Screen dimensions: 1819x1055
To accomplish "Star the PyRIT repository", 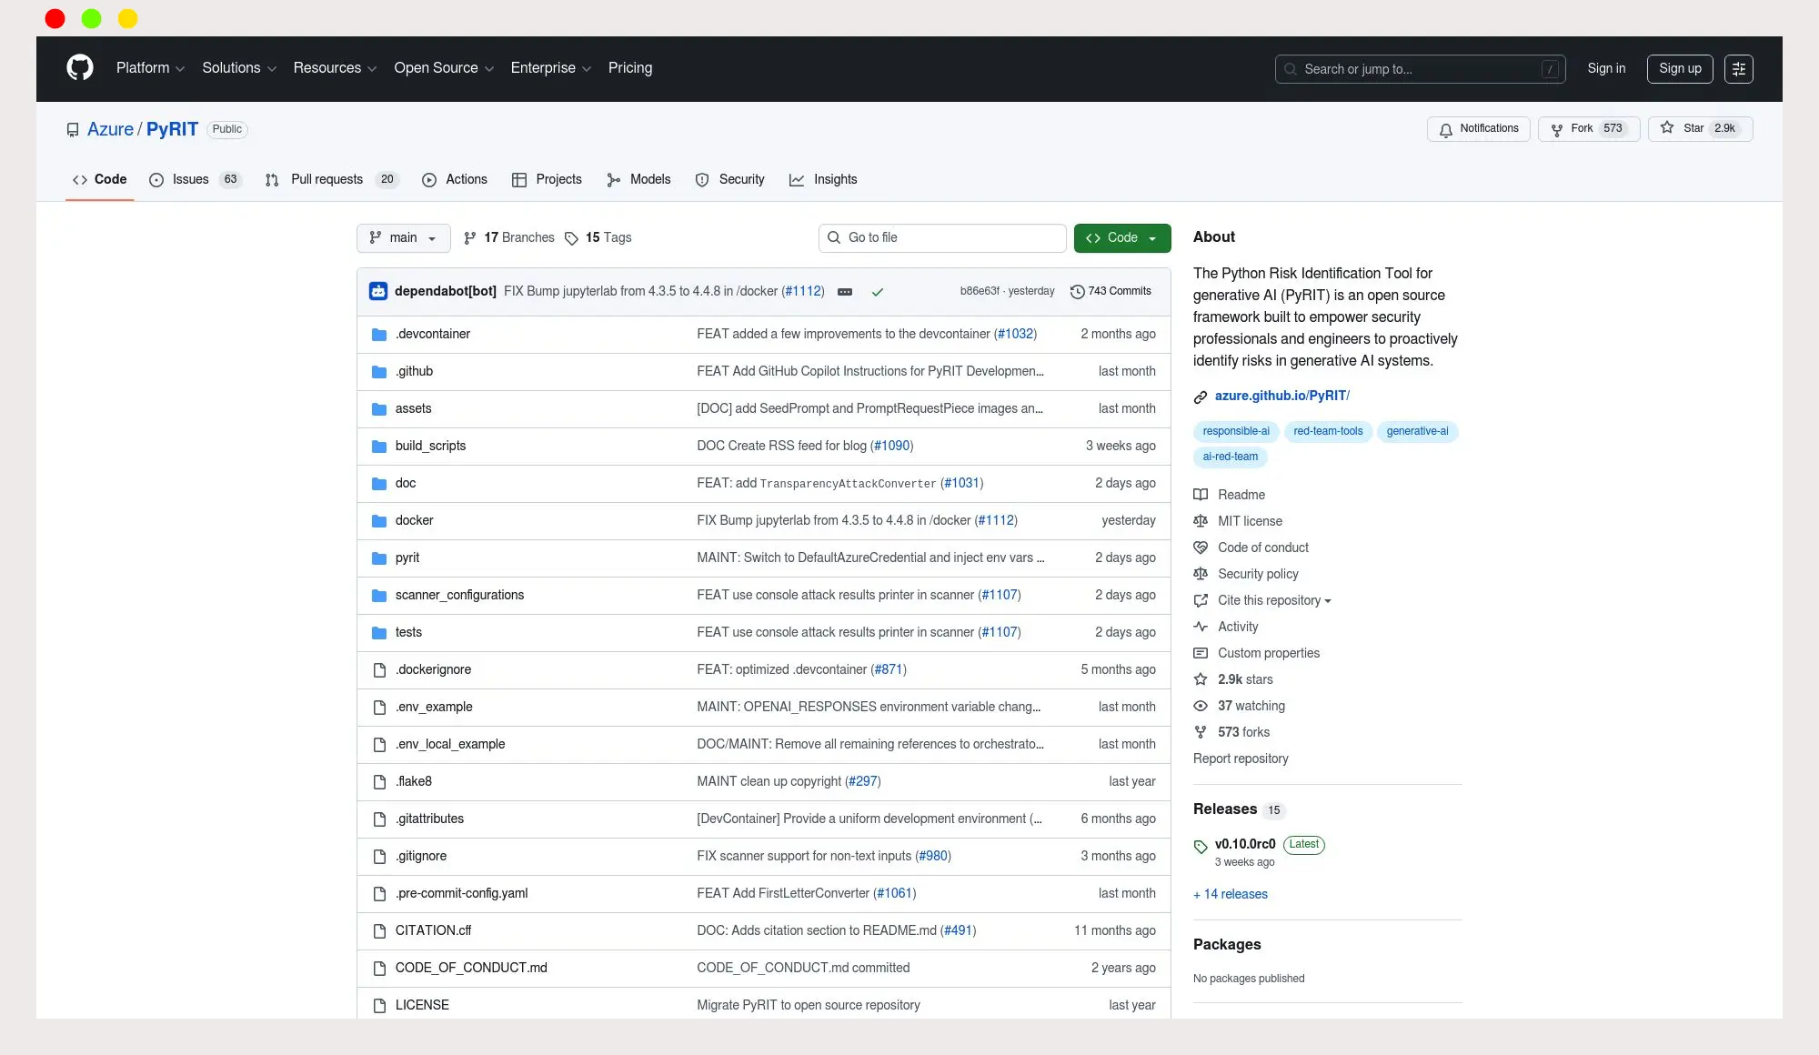I will point(1699,129).
